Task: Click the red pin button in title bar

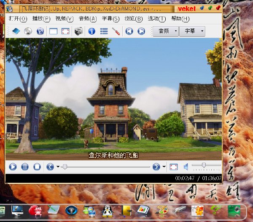Action: coord(218,8)
